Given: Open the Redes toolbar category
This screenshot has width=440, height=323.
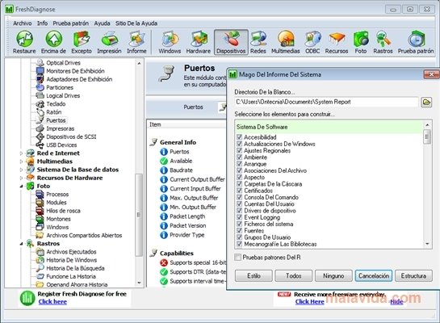Looking at the screenshot, I should pos(258,42).
